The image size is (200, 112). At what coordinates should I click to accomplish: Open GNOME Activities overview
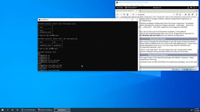pos(120,7)
